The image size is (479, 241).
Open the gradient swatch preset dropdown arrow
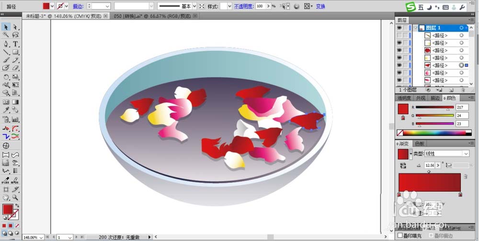411,154
